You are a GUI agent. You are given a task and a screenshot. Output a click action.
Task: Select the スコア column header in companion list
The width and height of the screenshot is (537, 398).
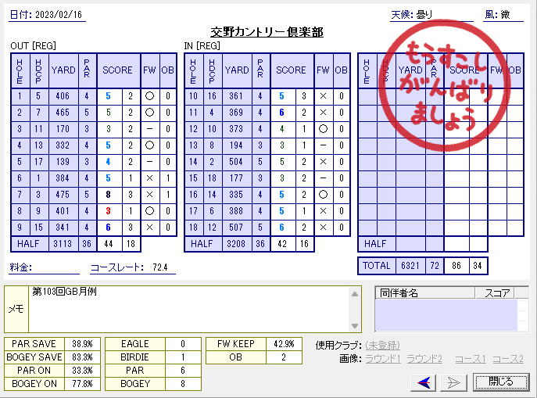(x=498, y=293)
